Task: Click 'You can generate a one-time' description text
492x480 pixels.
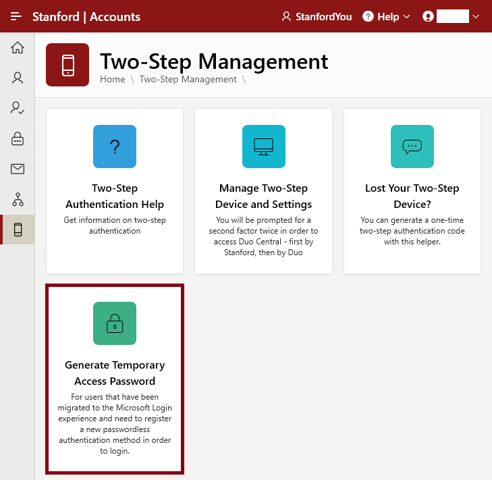Action: click(412, 231)
